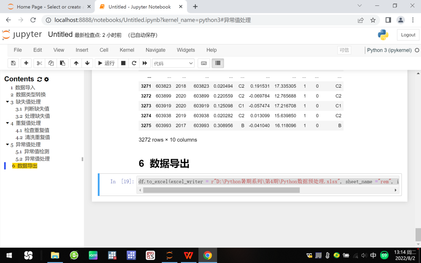Click the notebook vertical scrollbar thumb

[x=418, y=235]
